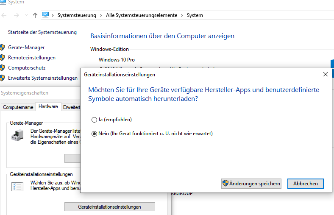The image size is (334, 215).
Task: Click the partly hidden Geräte-Manager button
Action: pos(72,158)
